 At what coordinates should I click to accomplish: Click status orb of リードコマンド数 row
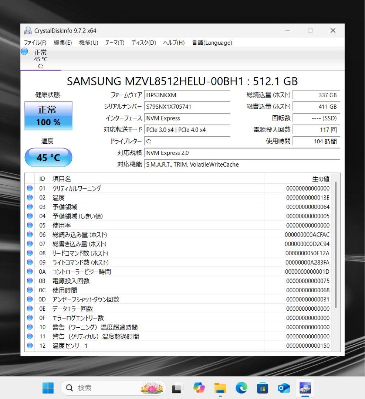(30, 253)
